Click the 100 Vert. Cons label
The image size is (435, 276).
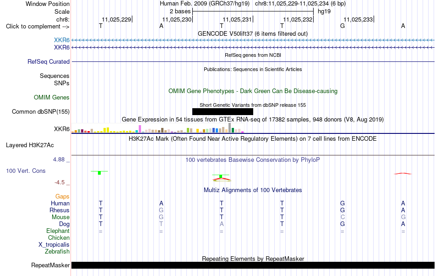click(x=26, y=171)
